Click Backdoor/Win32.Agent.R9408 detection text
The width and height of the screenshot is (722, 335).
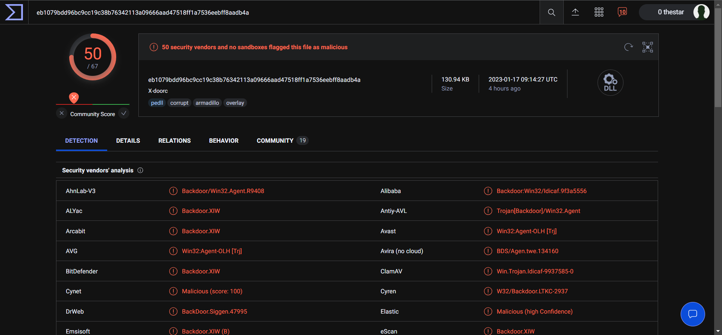(x=223, y=191)
